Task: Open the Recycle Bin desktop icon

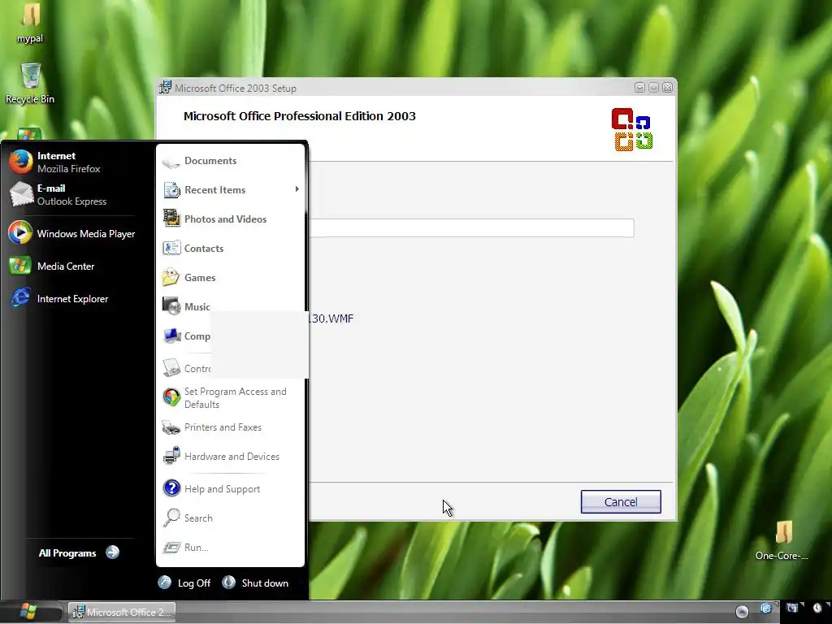Action: point(30,84)
